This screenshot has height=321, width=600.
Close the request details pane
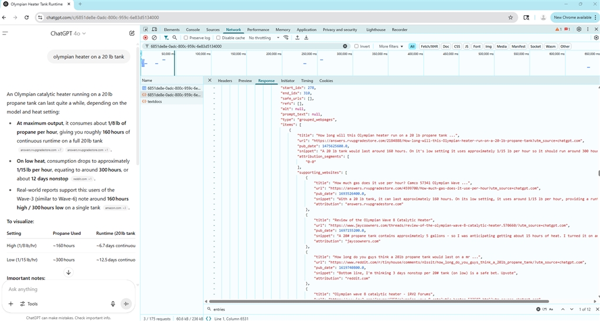point(209,80)
